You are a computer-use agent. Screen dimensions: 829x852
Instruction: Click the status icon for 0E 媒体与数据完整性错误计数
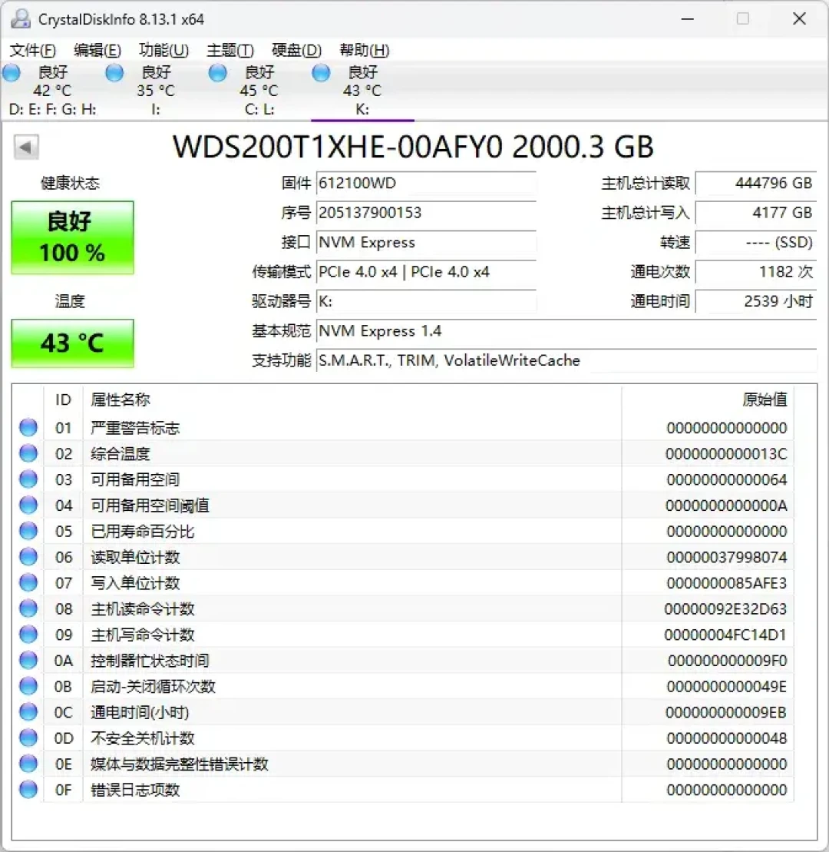28,764
